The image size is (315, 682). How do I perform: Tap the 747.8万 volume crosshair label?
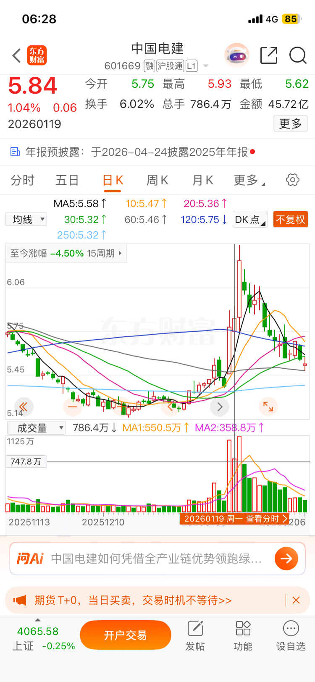(x=26, y=462)
